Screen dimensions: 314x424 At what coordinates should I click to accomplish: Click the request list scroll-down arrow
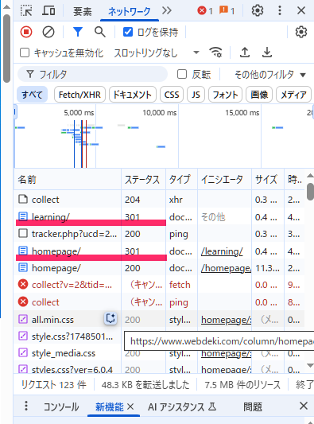310,365
